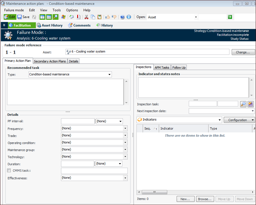Open the Configuration dropdown button

pyautogui.click(x=239, y=120)
